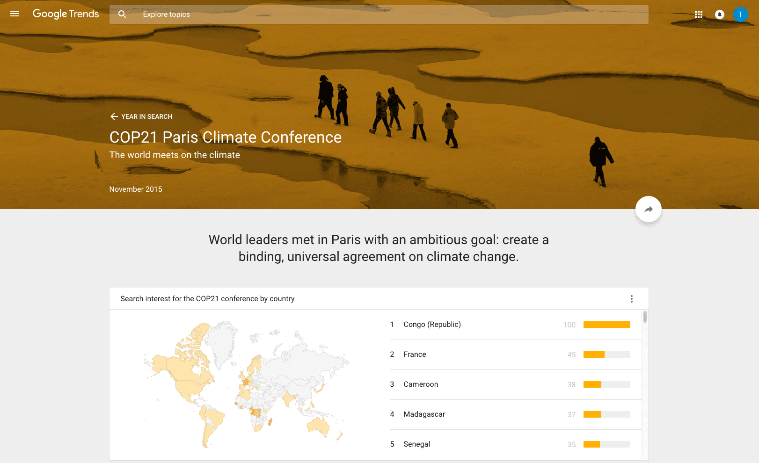Type in the Explore topics search field
759x463 pixels.
tap(374, 14)
